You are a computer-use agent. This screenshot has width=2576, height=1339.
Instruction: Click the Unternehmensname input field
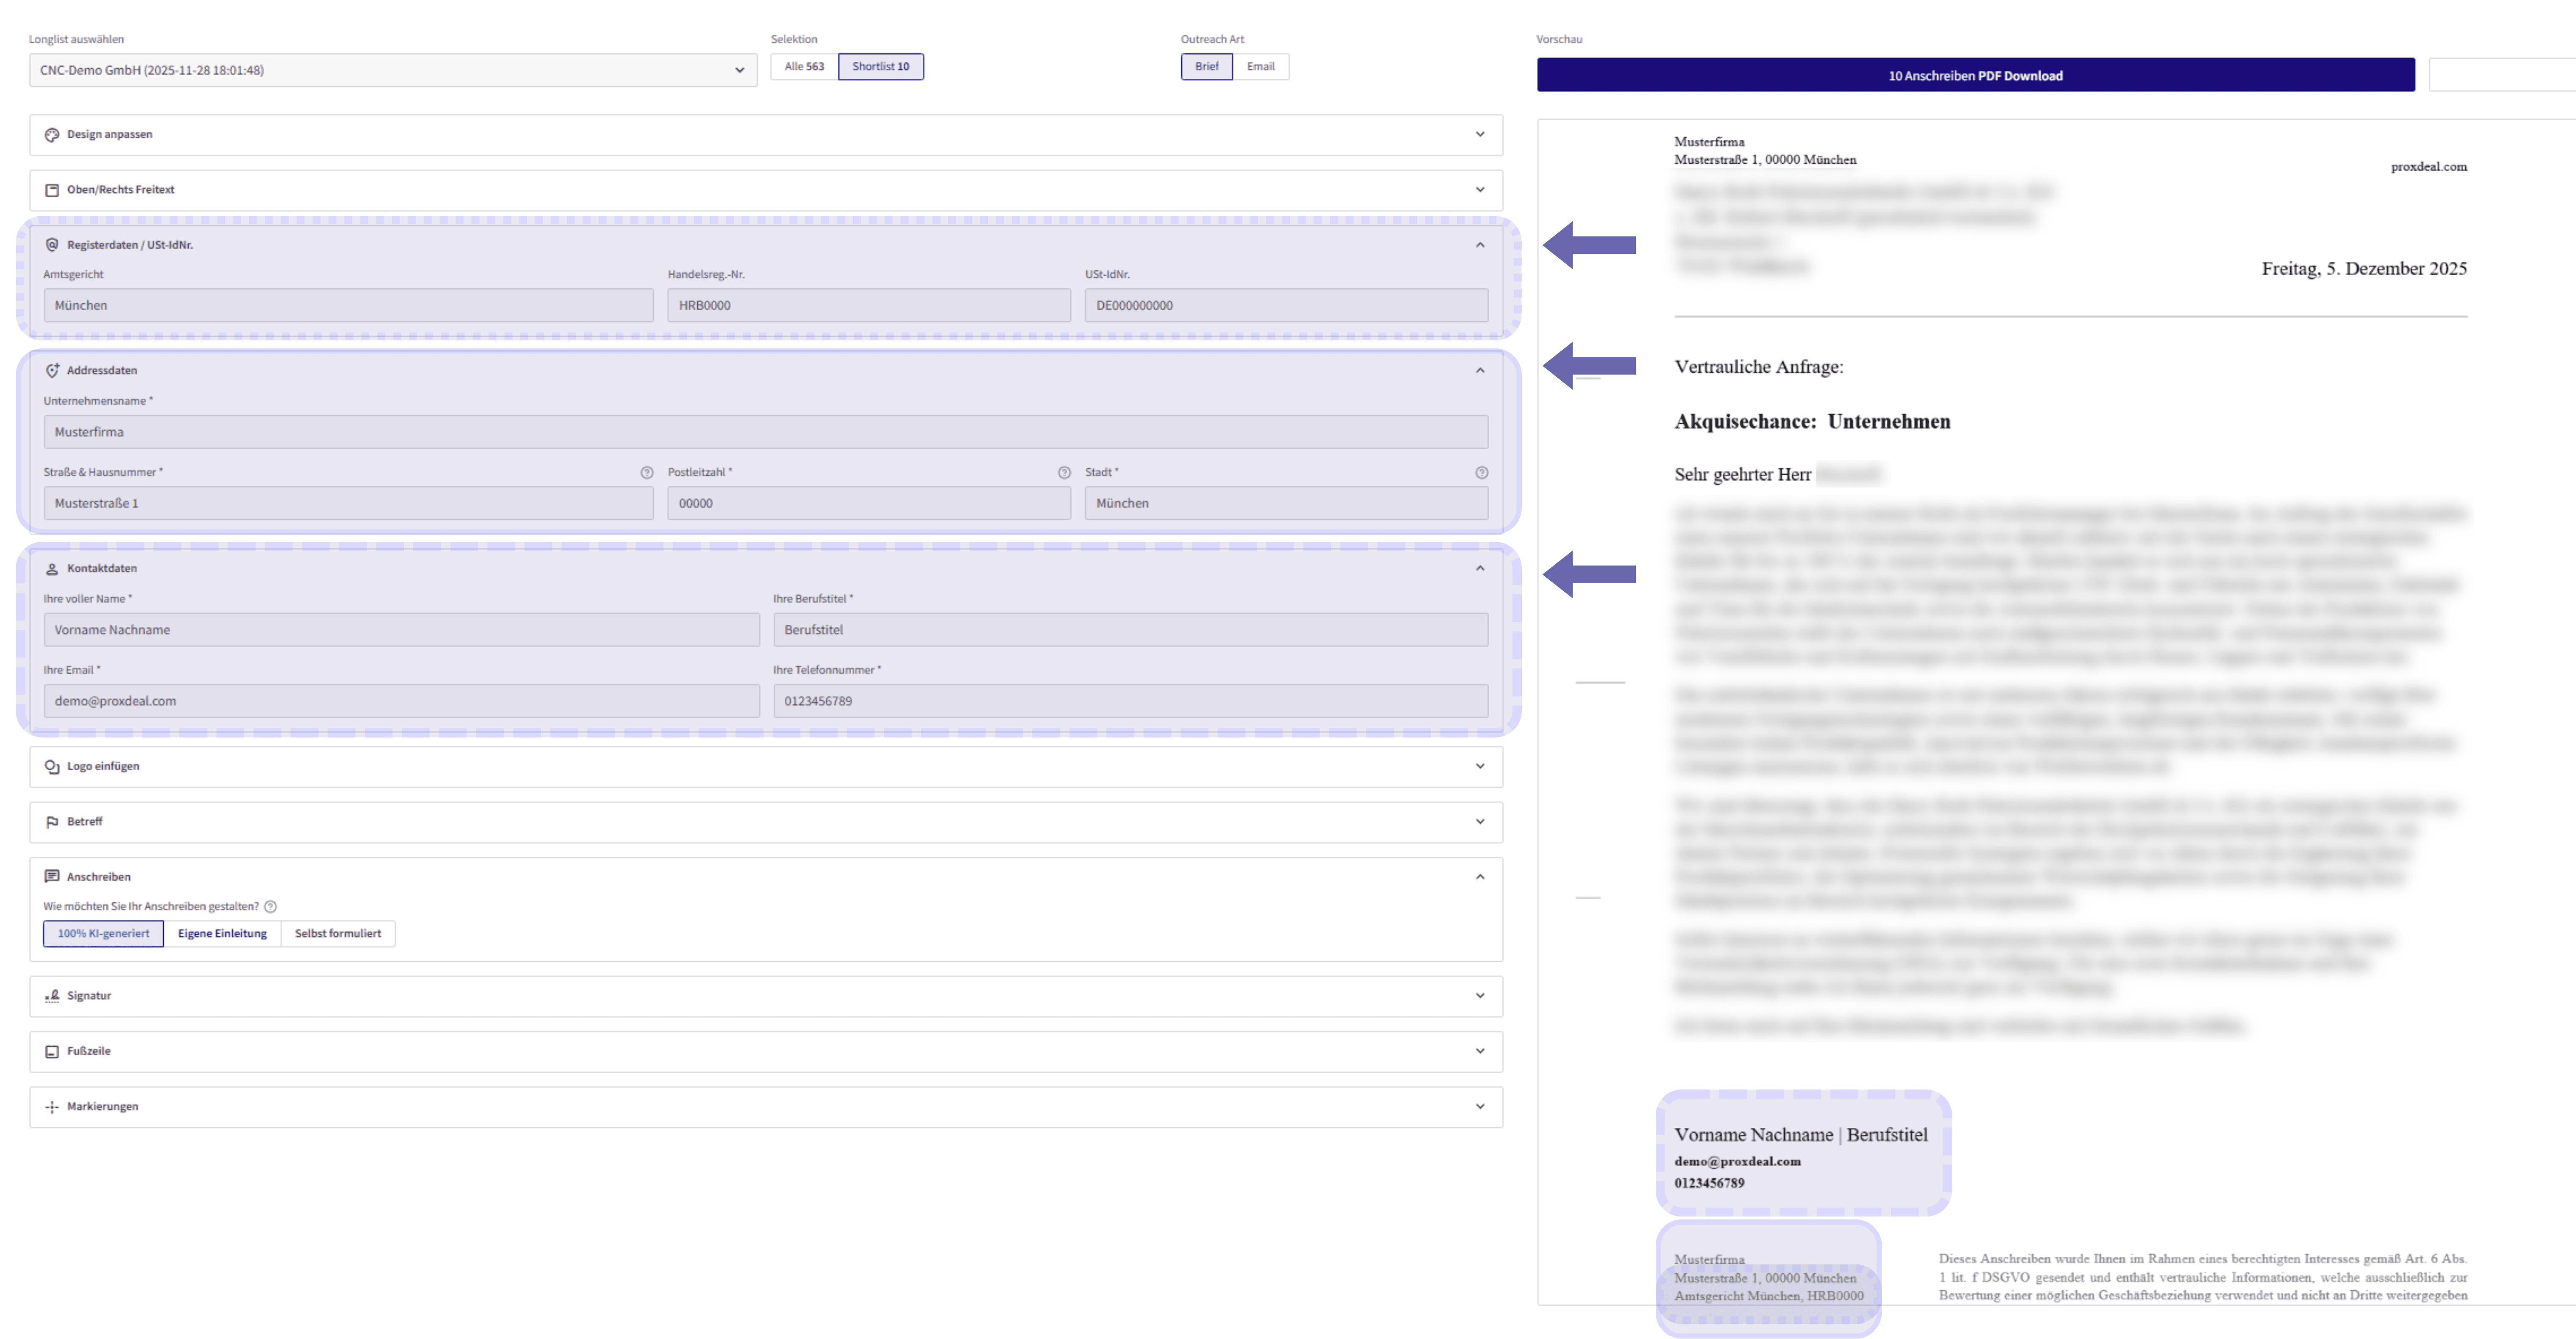(x=765, y=432)
